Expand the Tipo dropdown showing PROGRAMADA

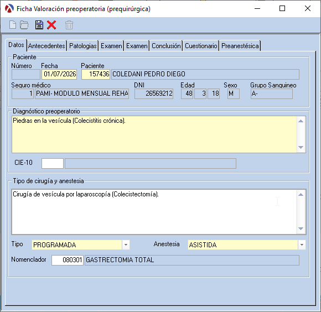coord(126,245)
